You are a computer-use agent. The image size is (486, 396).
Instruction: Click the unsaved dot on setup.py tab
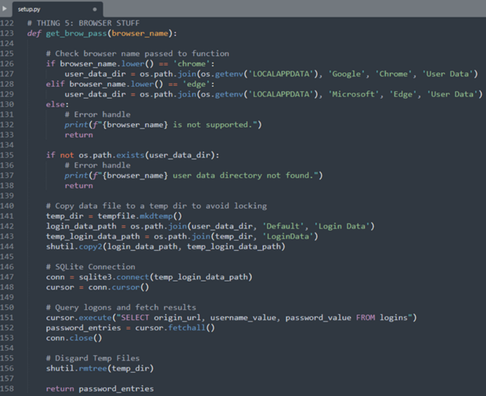pyautogui.click(x=95, y=9)
